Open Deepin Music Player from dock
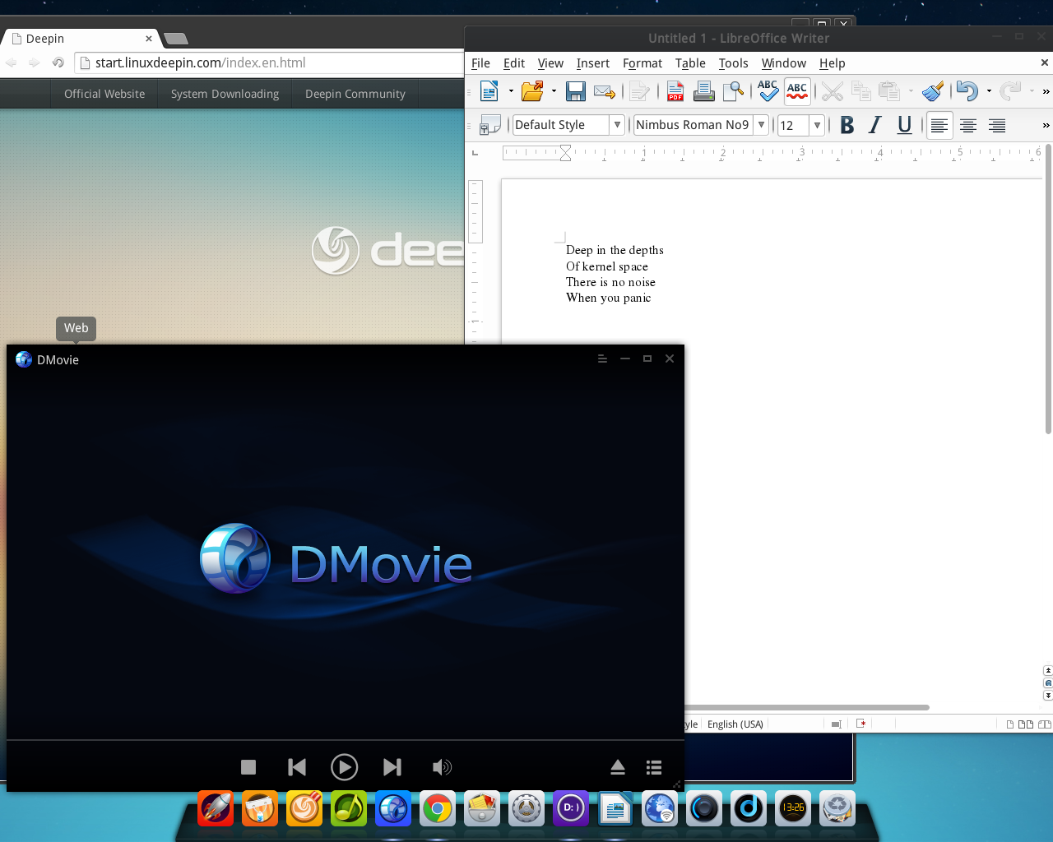The image size is (1053, 842). tap(349, 809)
